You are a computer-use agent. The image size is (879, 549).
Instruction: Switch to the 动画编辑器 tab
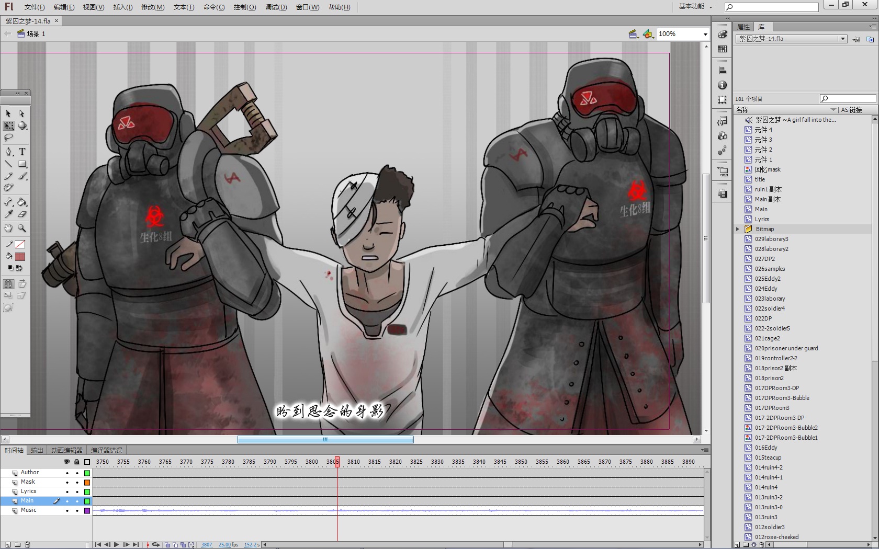67,450
